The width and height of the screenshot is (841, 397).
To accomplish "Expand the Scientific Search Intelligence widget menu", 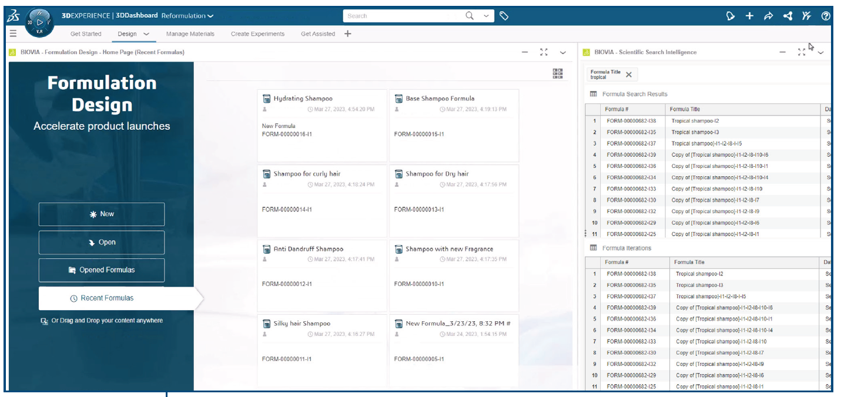I will [x=821, y=52].
